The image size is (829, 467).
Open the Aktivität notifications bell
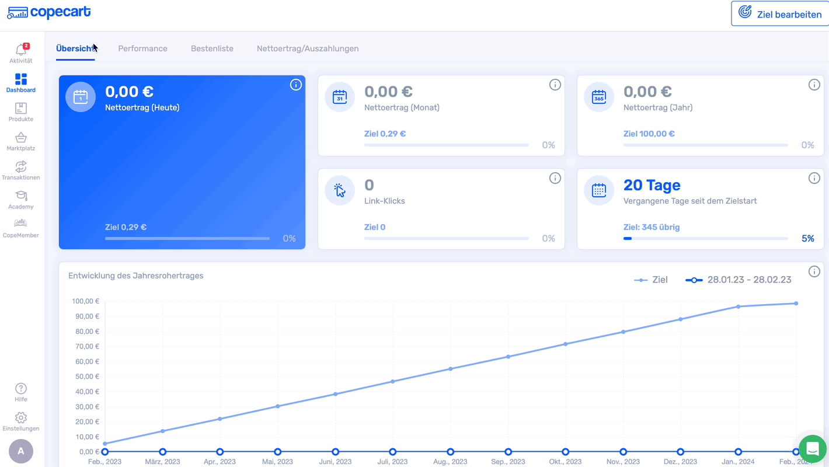(21, 51)
